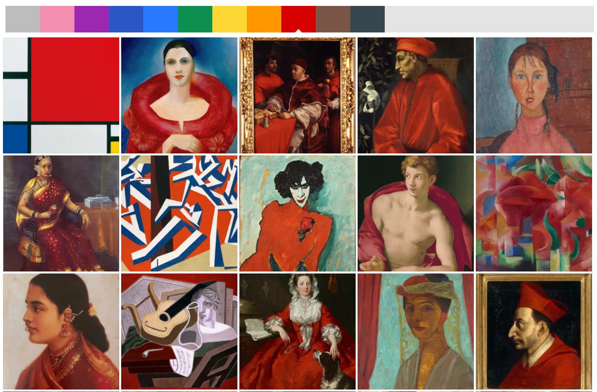Screen dimensions: 597x392
Task: Open the profile woman with gold earring painting
Action: point(61,332)
